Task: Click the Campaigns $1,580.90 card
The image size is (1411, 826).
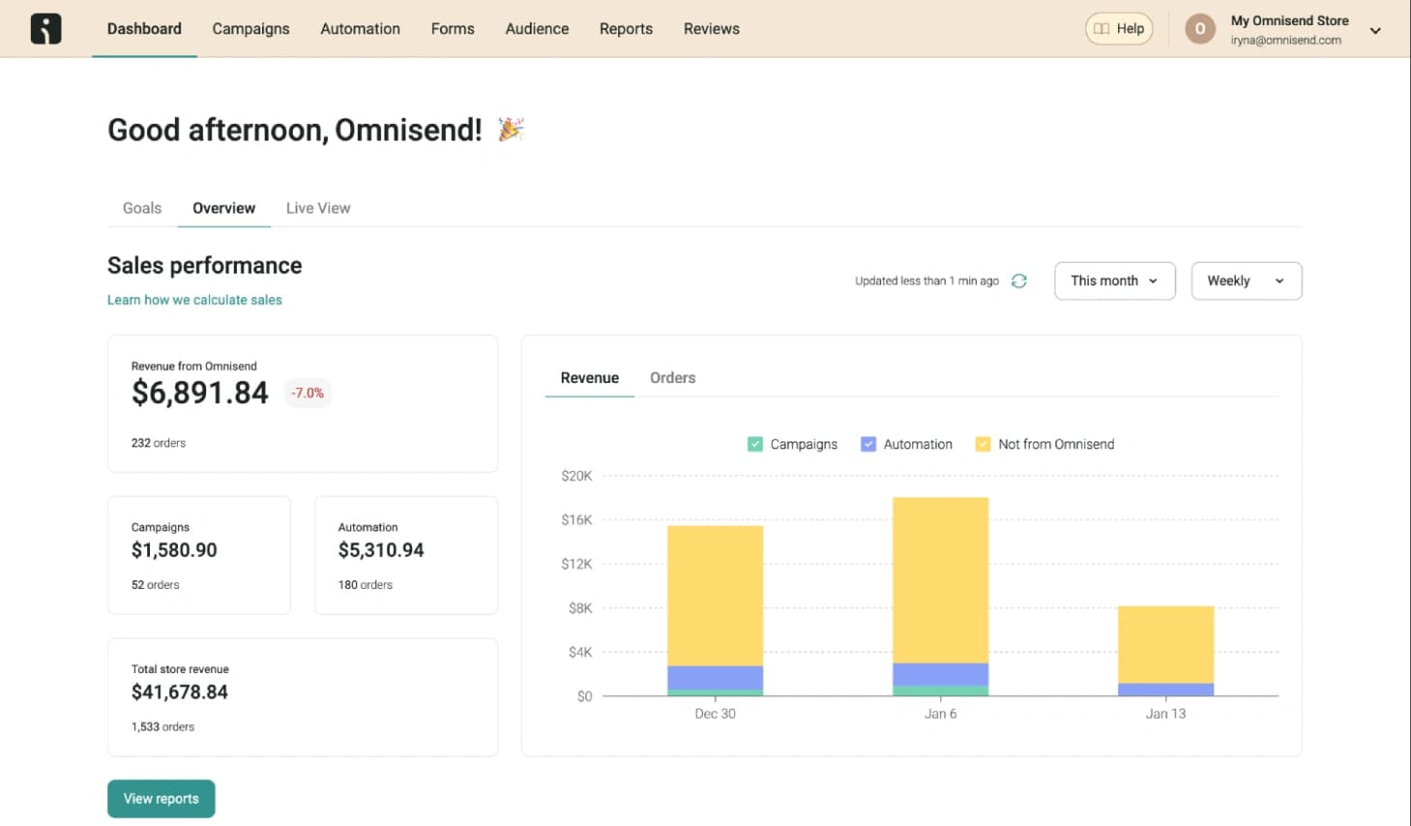Action: pyautogui.click(x=199, y=555)
